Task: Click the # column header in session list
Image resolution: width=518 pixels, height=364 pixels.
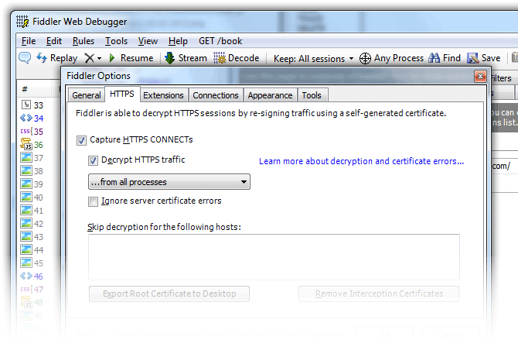Action: (34, 89)
